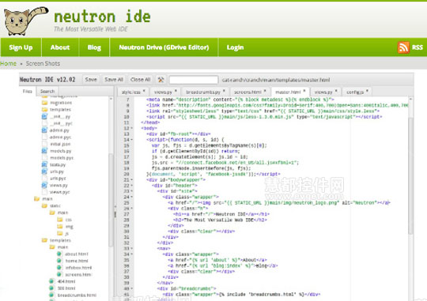Click the js folder icon

[60, 233]
